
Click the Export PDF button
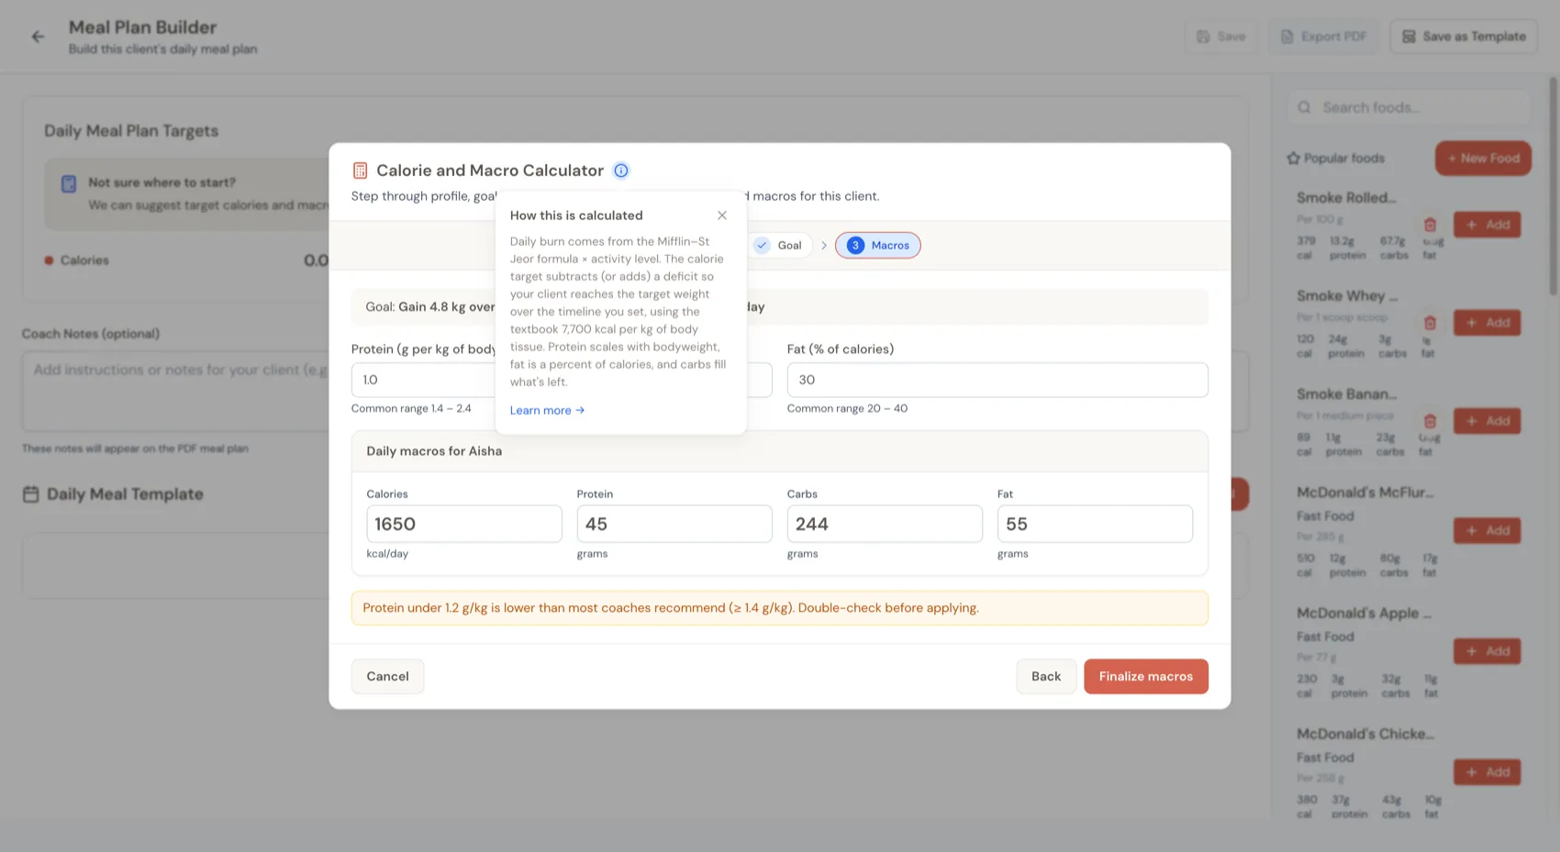[x=1323, y=37]
